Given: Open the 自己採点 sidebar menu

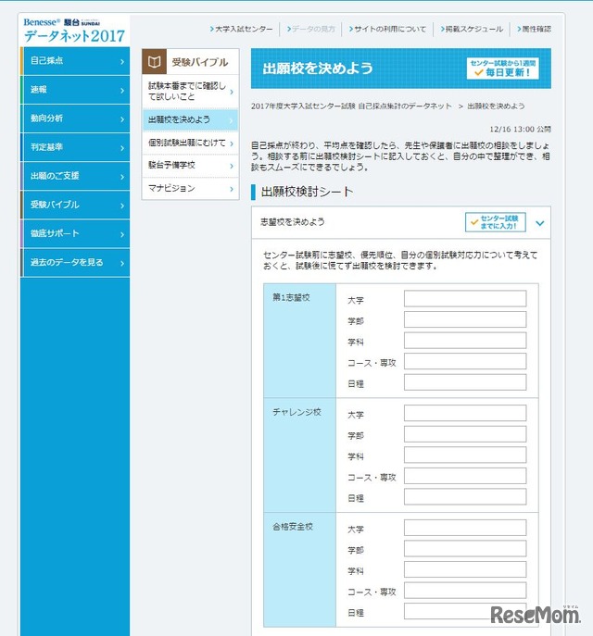Looking at the screenshot, I should click(x=75, y=61).
